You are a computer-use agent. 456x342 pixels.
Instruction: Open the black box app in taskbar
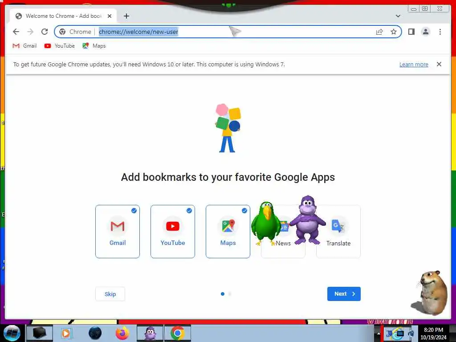(x=40, y=333)
